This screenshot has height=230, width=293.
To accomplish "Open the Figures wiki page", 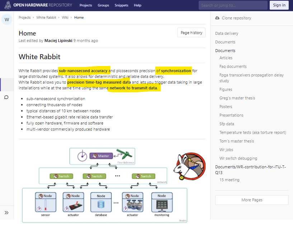I will pyautogui.click(x=226, y=89).
